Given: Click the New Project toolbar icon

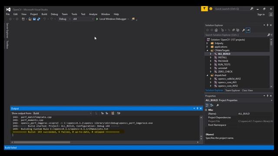Looking at the screenshot, I should point(23,19).
